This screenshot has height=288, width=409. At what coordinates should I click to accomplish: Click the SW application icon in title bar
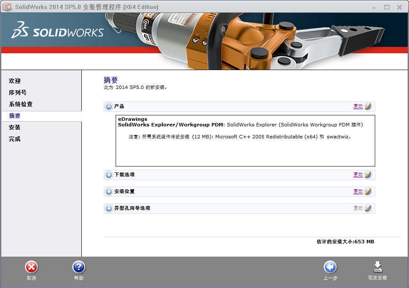pos(7,7)
